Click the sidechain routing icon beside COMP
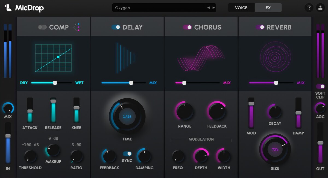Viewport: 328px width, 178px height. 77,26
